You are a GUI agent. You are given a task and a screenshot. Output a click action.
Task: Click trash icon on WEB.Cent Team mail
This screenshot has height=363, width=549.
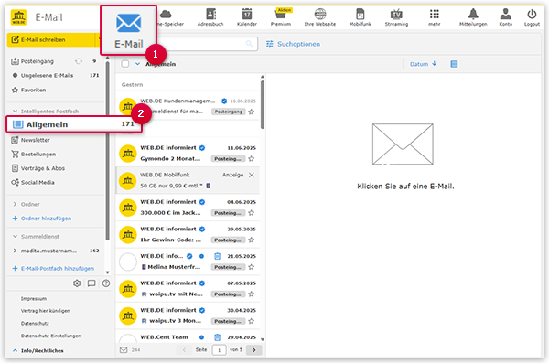tap(217, 337)
